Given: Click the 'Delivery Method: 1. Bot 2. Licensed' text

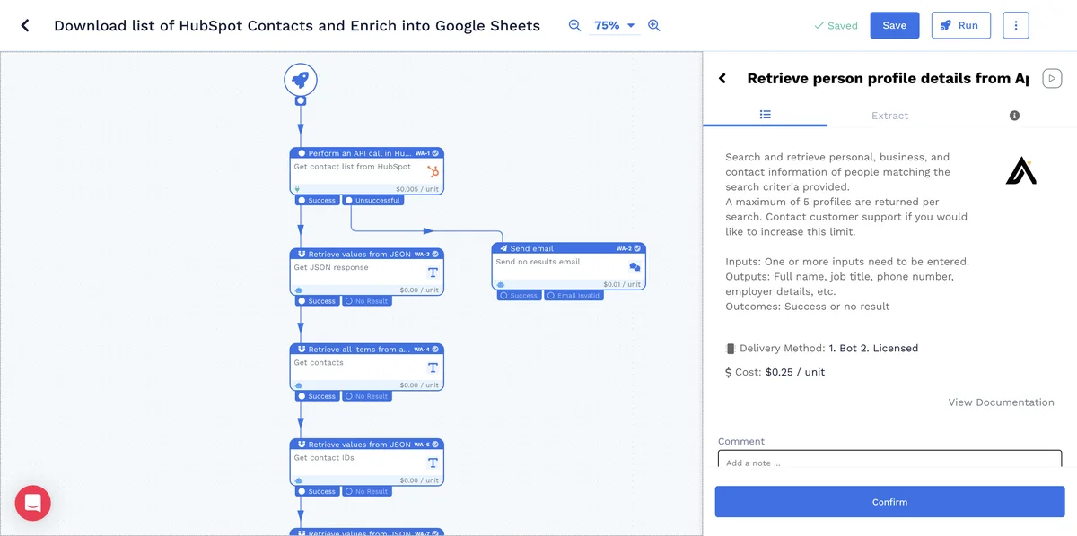Looking at the screenshot, I should (x=821, y=348).
